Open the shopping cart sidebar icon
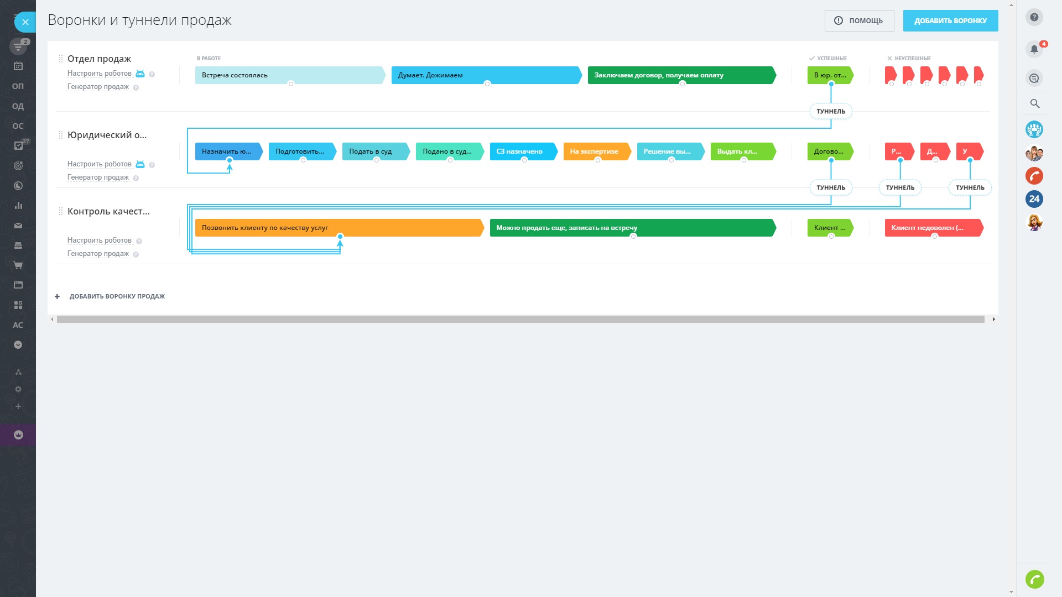The image size is (1062, 597). 18,265
